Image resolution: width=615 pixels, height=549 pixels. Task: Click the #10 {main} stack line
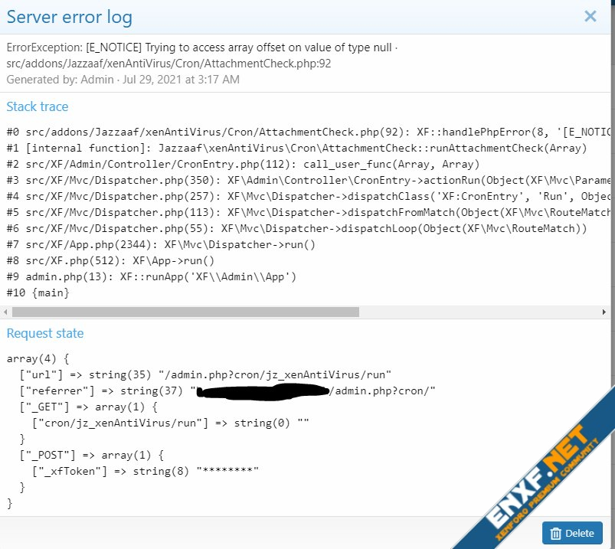coord(37,292)
